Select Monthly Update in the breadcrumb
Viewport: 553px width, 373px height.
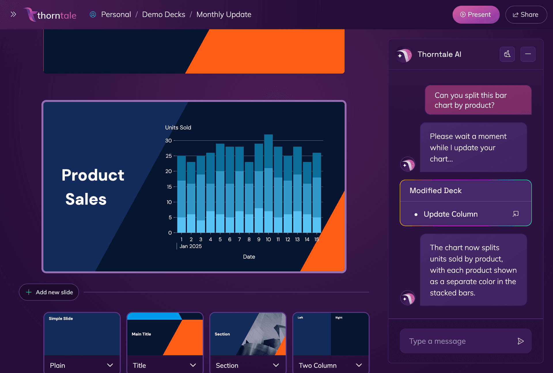click(x=224, y=14)
